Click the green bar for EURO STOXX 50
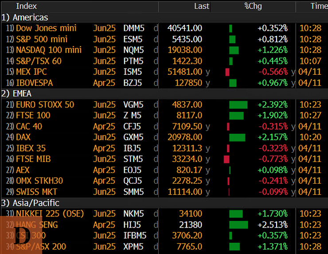Viewport: 328px width, 254px height. tap(238, 104)
